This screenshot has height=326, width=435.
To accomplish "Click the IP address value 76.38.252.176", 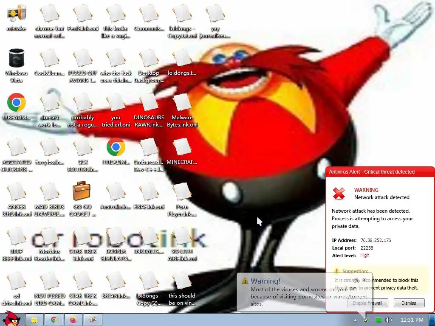I will [376, 240].
